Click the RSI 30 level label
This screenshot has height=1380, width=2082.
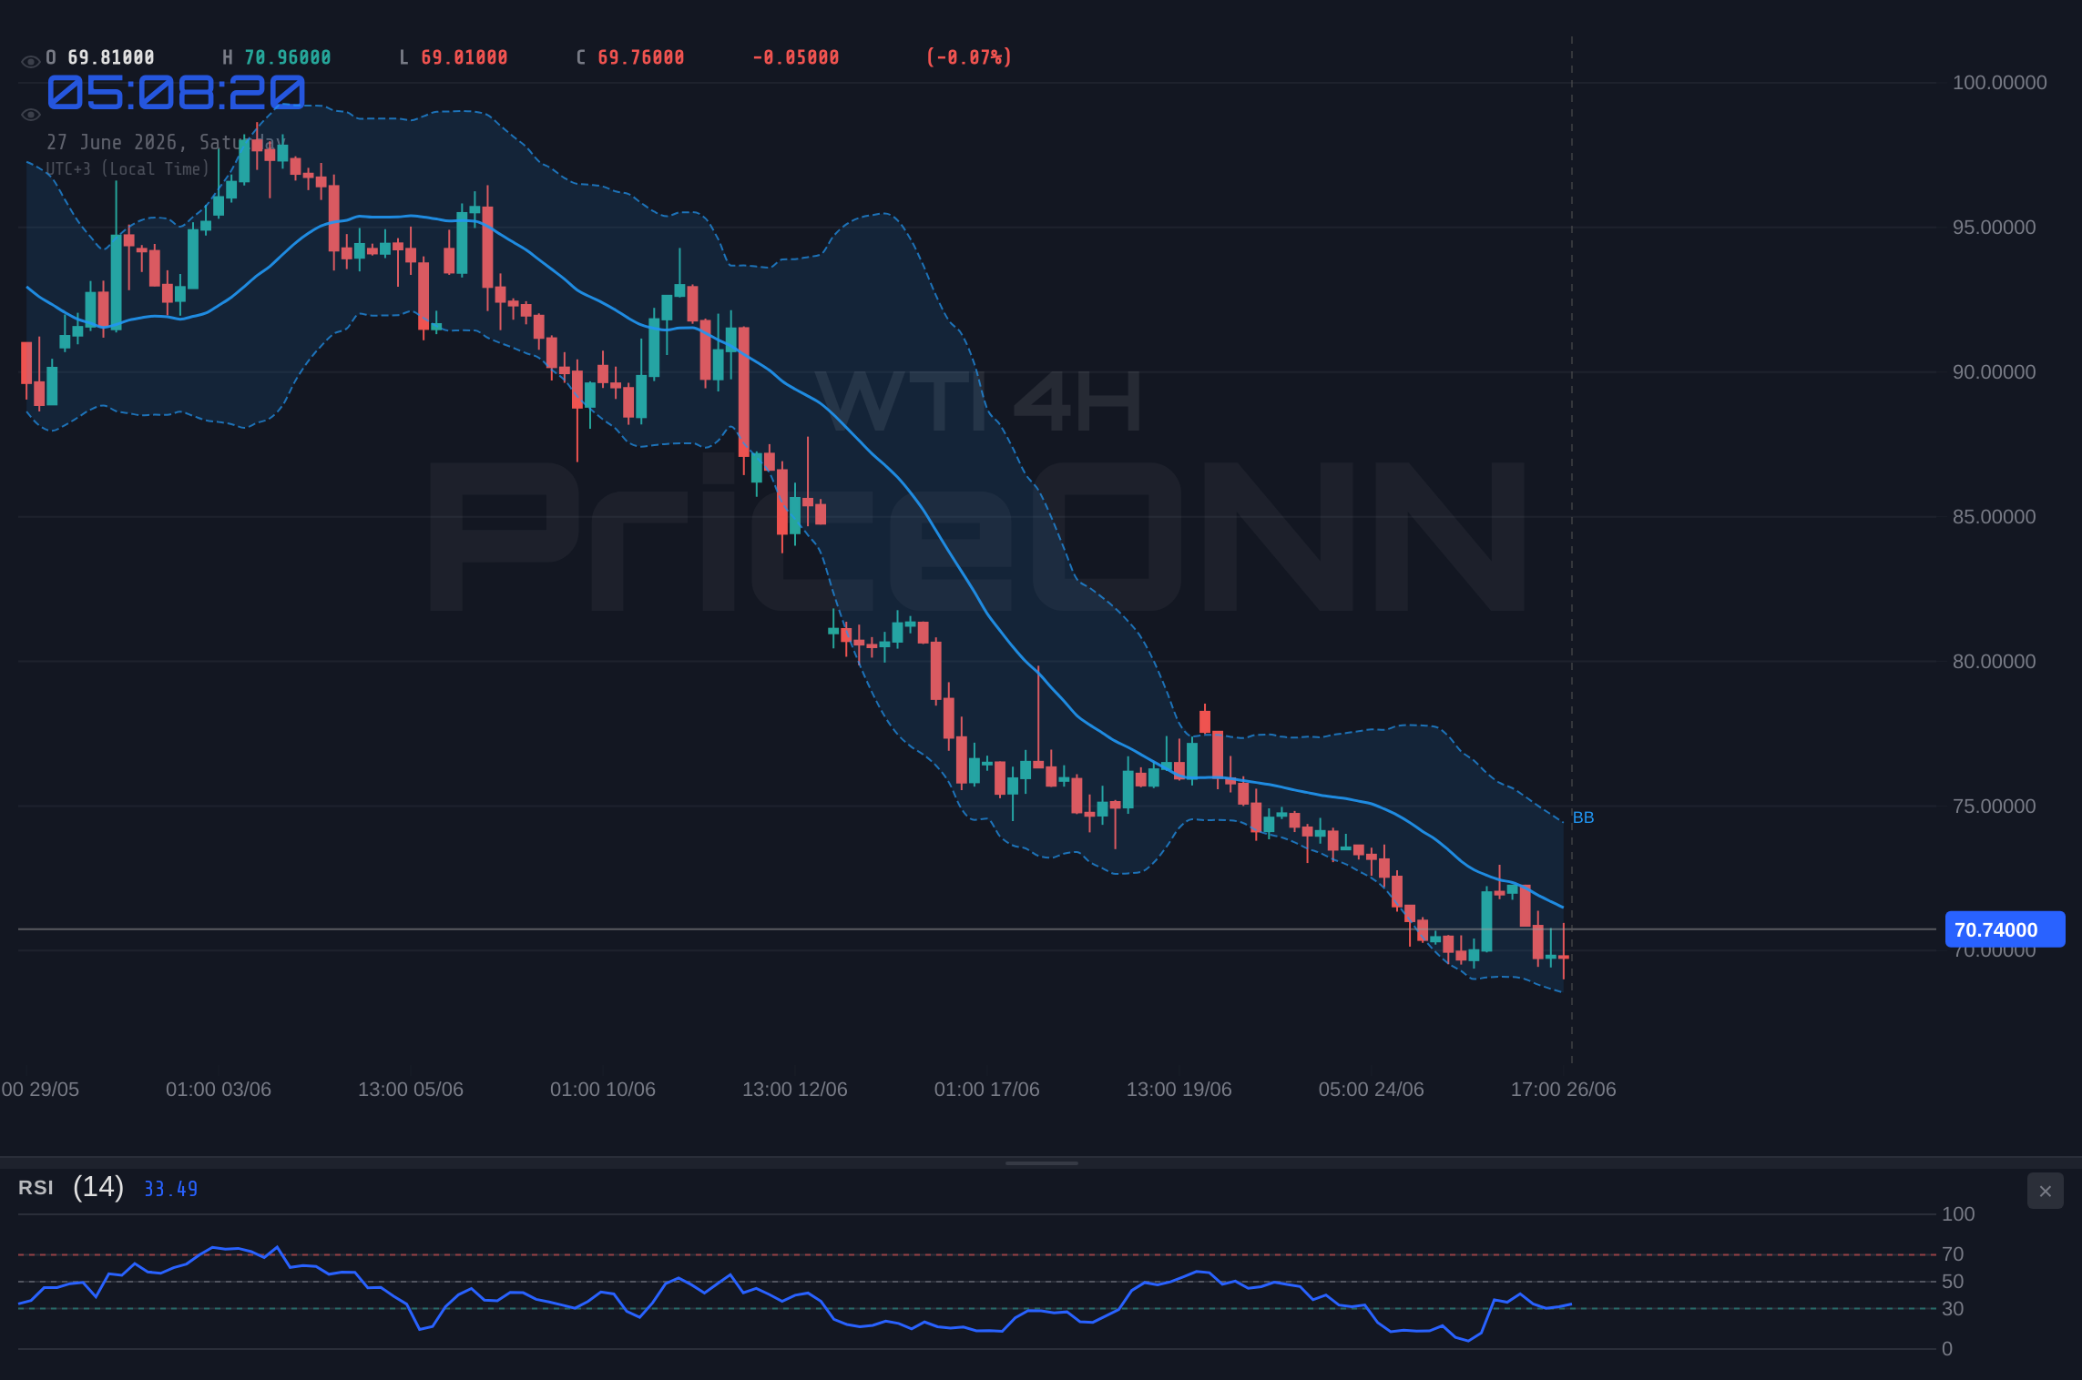point(1953,1309)
